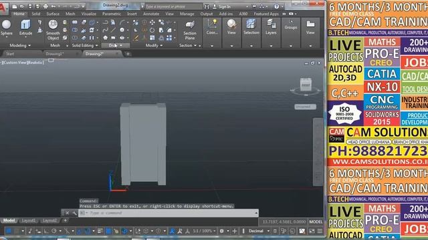Open command line customize wrench

pos(74,213)
